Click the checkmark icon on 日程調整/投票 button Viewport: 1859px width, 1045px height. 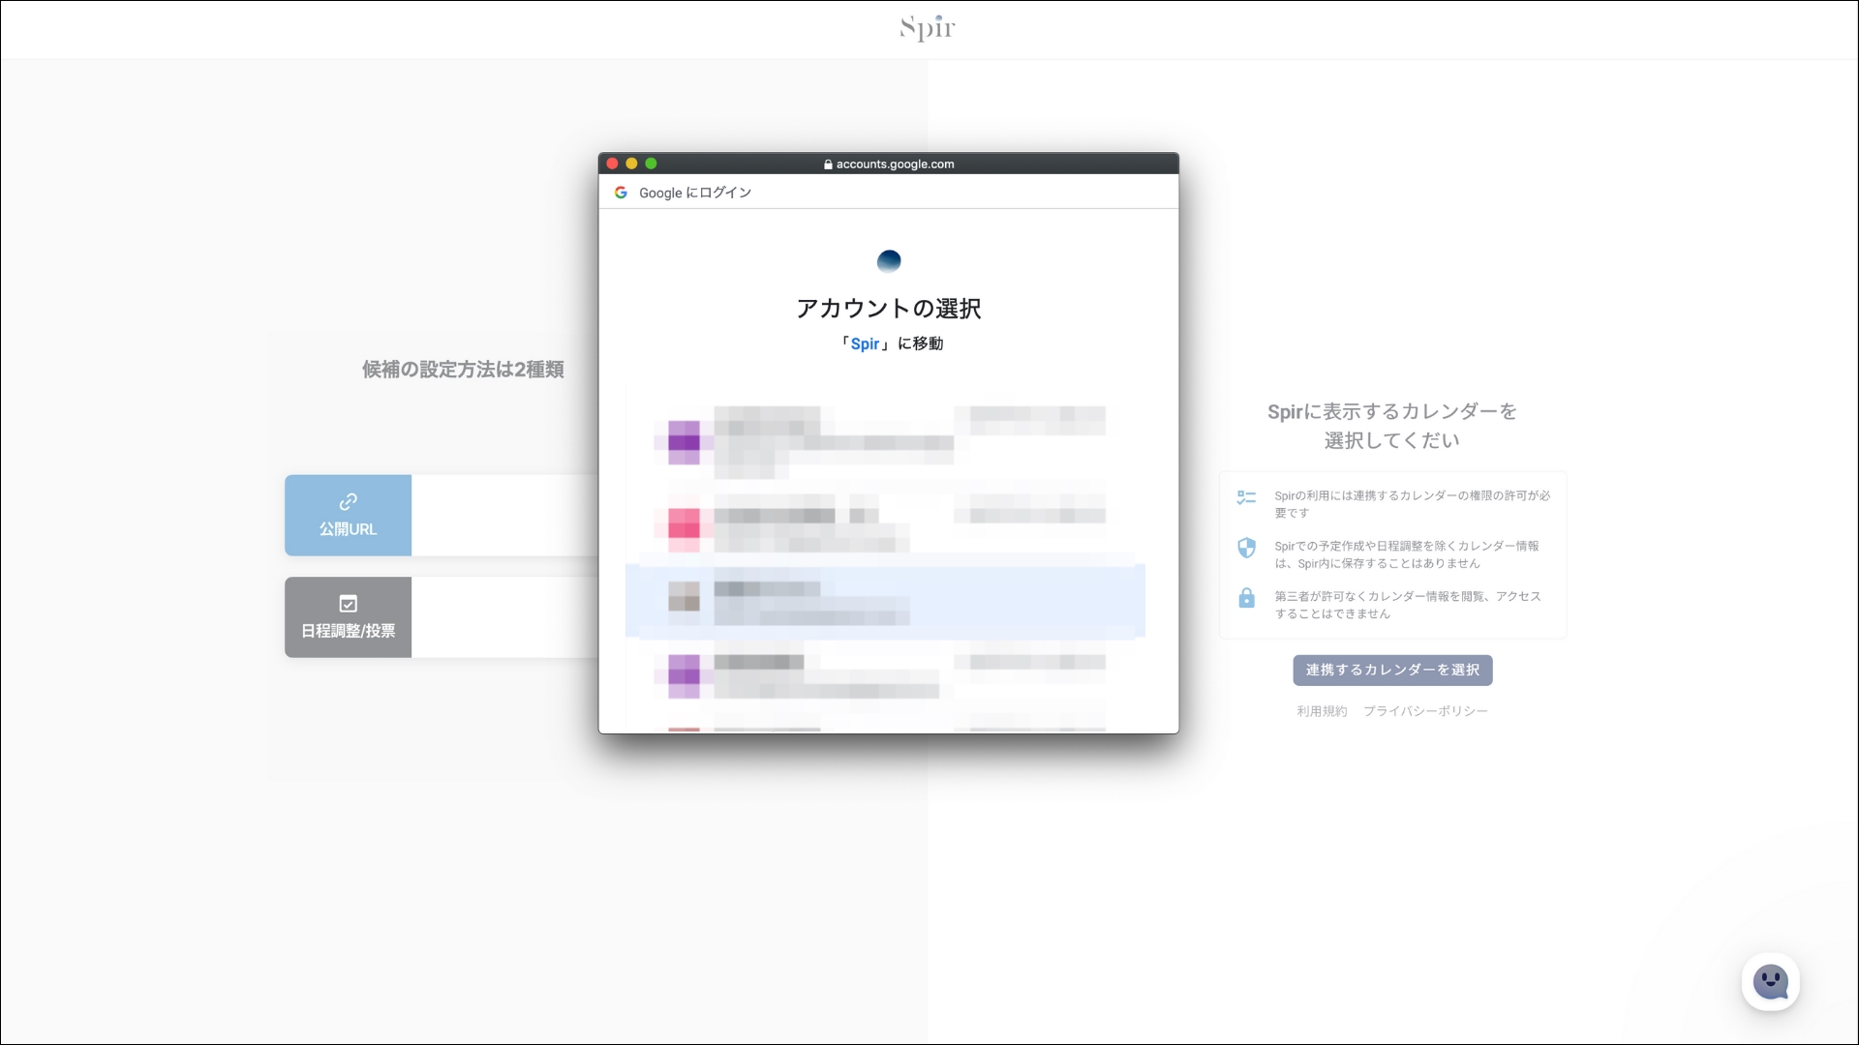coord(347,603)
